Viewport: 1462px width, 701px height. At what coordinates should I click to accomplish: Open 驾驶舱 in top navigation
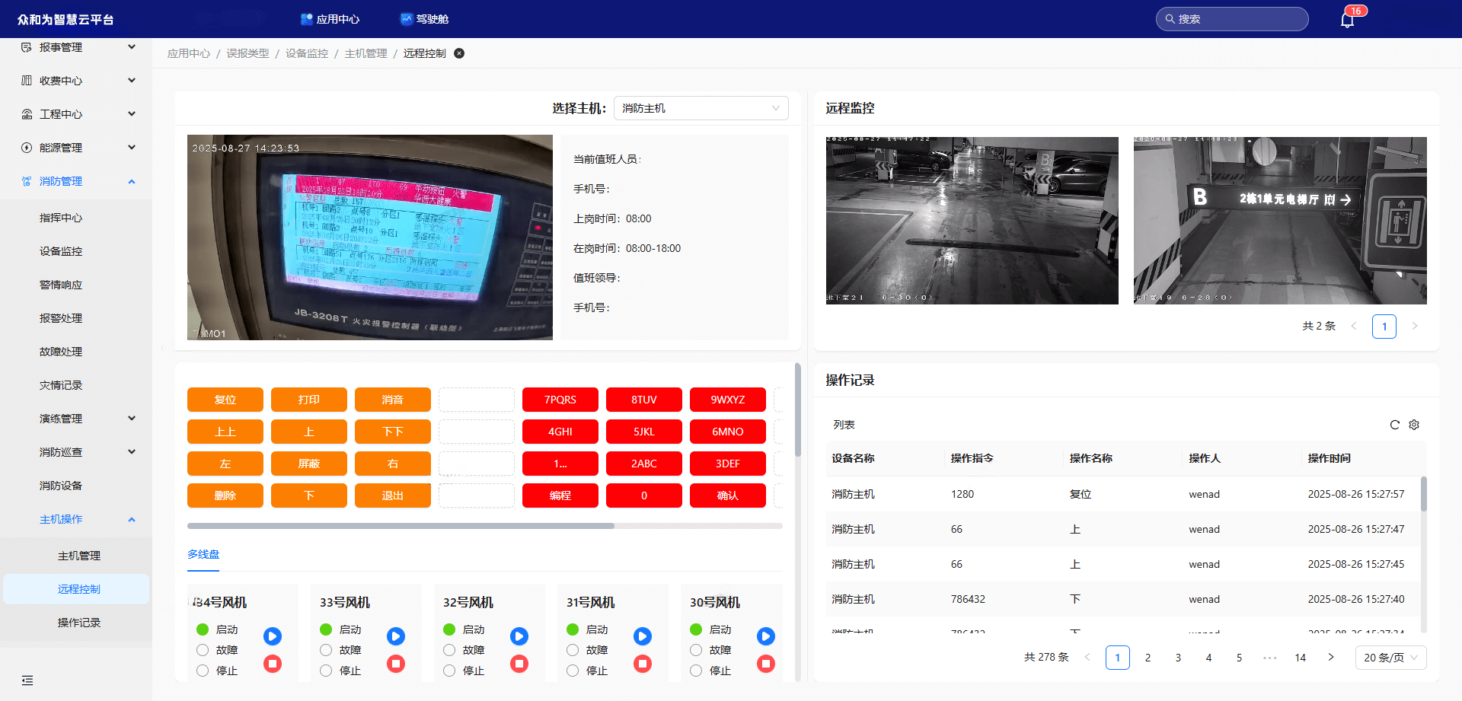pyautogui.click(x=425, y=19)
